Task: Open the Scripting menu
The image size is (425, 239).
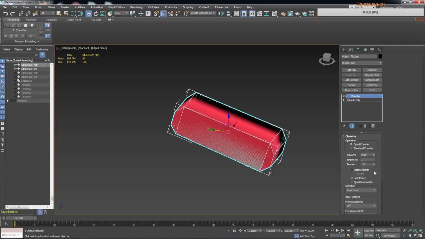Action: pyautogui.click(x=188, y=7)
